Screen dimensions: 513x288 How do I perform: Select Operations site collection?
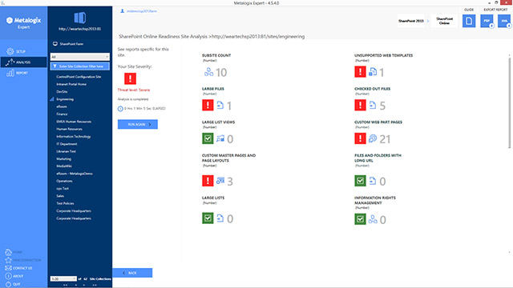[64, 181]
